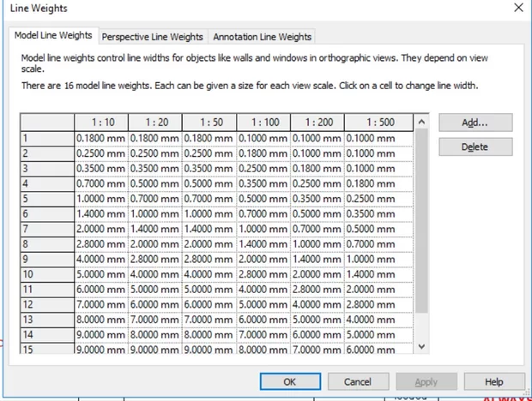This screenshot has height=401, width=532.
Task: Edit row 1 cell under 1 : 10
Action: (101, 139)
